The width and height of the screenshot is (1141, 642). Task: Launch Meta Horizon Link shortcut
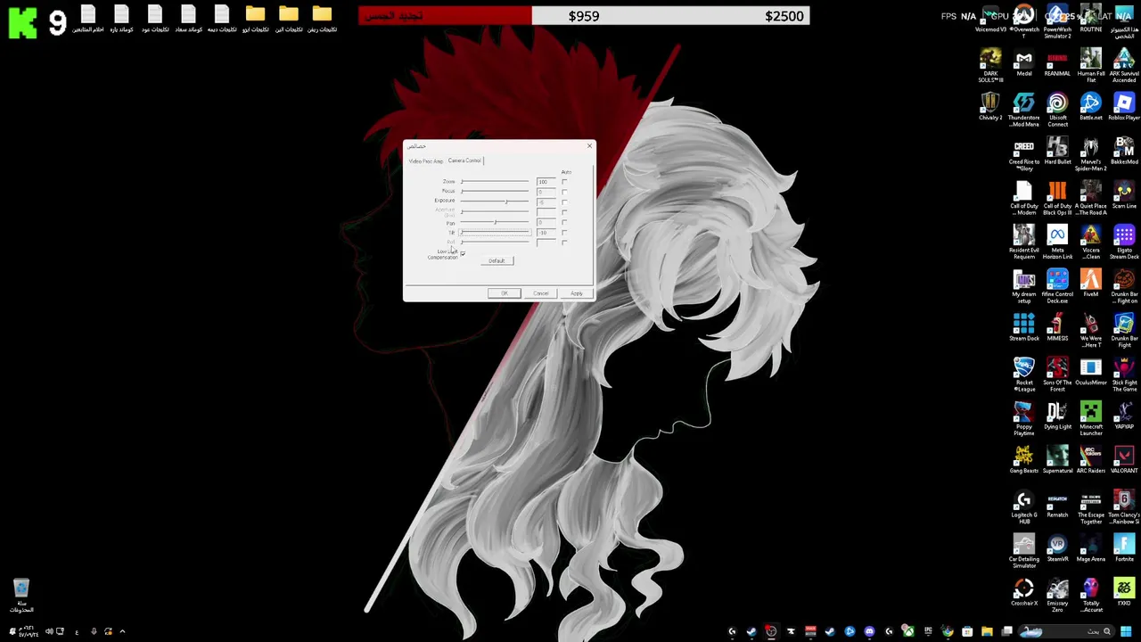(1057, 241)
